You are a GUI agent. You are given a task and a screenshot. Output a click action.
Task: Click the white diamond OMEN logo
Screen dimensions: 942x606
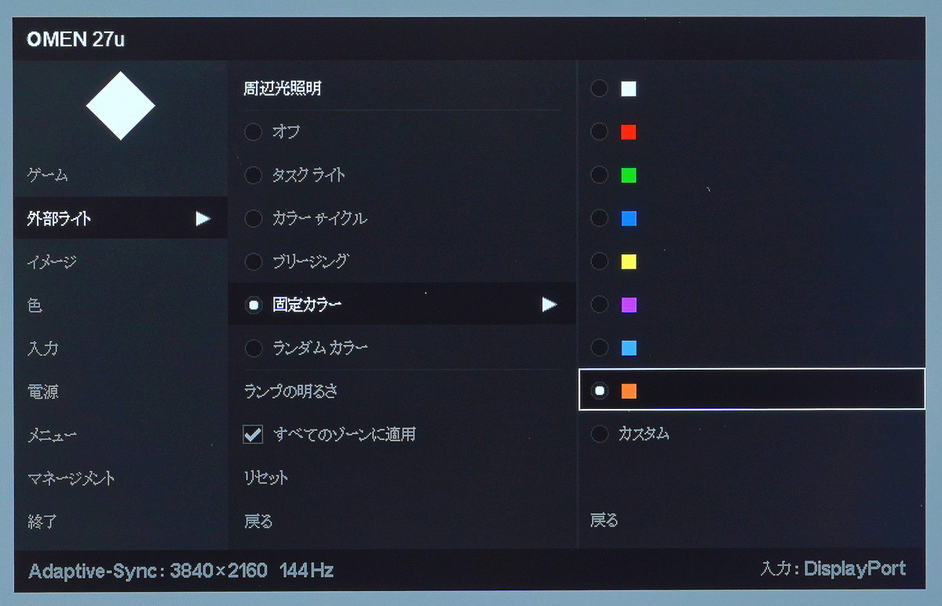(120, 105)
